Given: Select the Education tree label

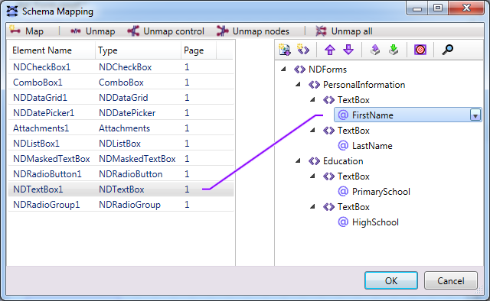Looking at the screenshot, I should (343, 161).
